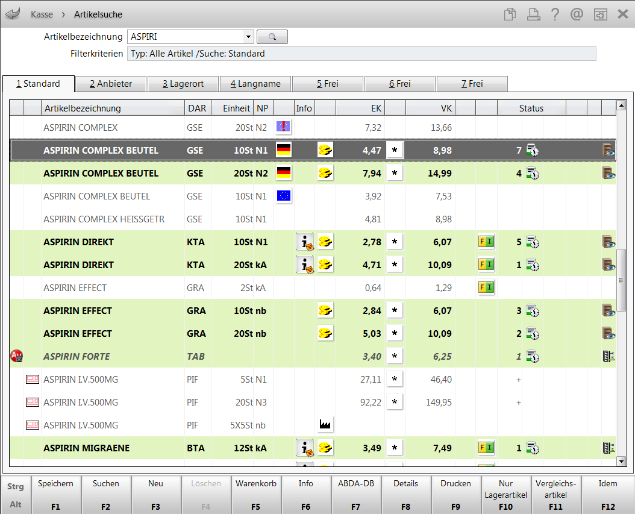Viewport: 635px width, 514px height.
Task: Click storage cabinet icon on ASPIRIN EFFECT 10St row
Action: click(608, 311)
